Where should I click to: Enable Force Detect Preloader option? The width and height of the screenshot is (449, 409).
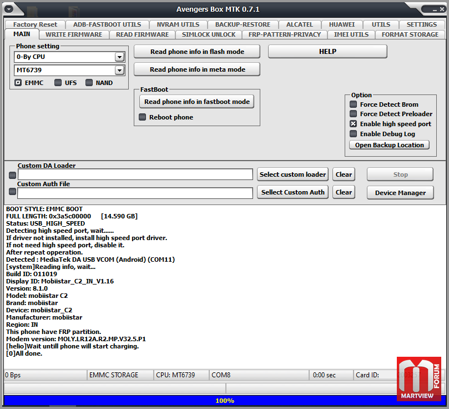(354, 114)
